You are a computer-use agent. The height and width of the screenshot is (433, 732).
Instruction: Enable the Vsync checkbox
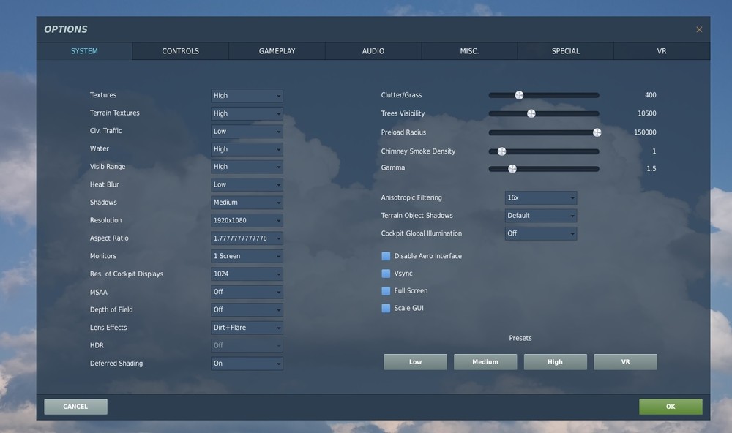point(386,274)
